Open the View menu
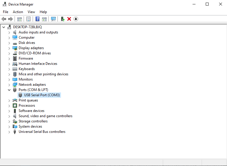Image resolution: width=227 pixels, height=166 pixels. [x=31, y=12]
